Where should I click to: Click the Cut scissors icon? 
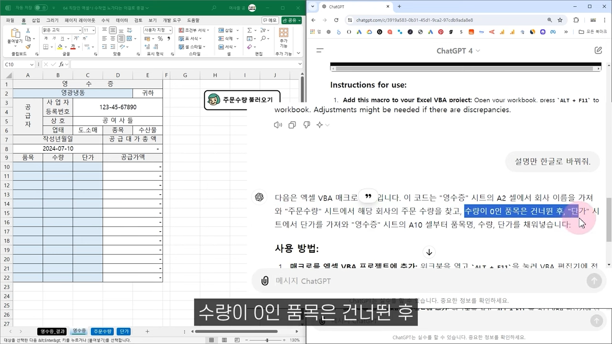pos(28,30)
